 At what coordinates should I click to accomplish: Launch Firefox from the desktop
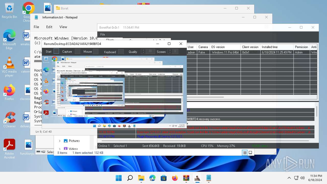pyautogui.click(x=9, y=93)
